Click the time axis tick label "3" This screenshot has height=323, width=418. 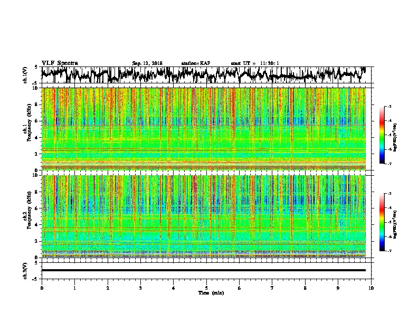[x=140, y=288]
